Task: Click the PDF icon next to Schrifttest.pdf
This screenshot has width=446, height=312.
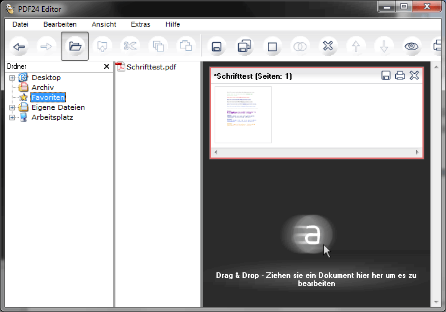Action: pos(120,67)
